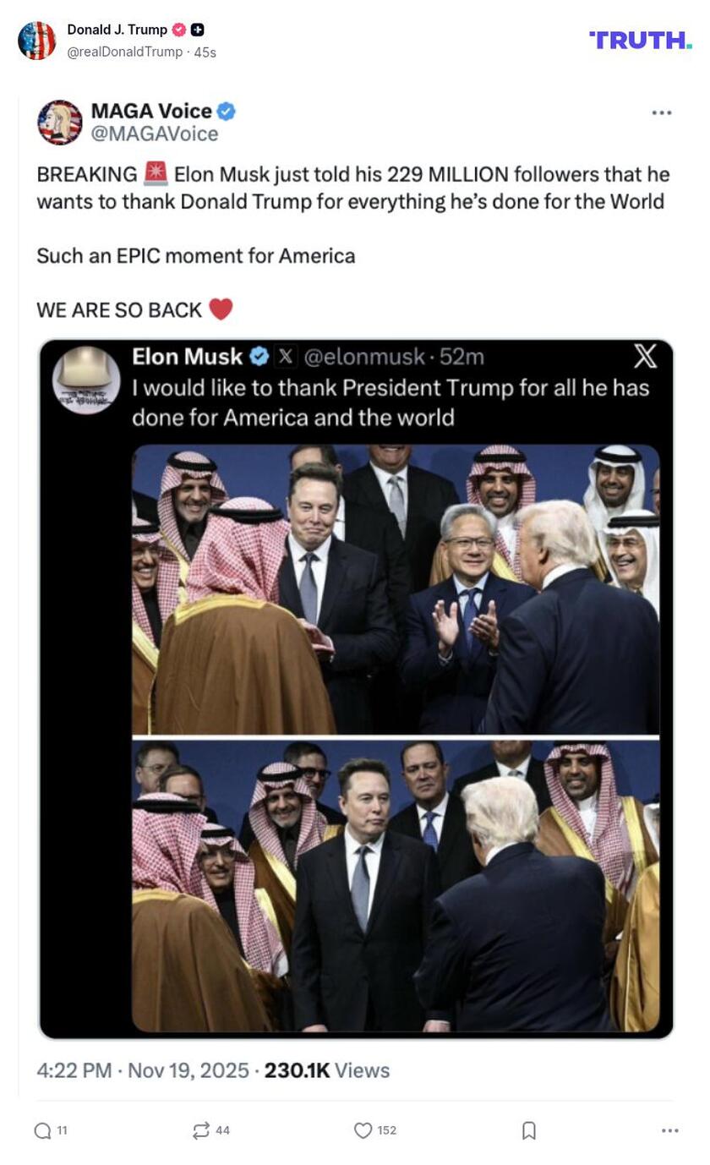Click MAGA Voice's verified checkmark icon

pyautogui.click(x=224, y=111)
